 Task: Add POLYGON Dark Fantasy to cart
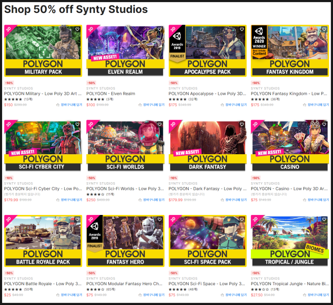(233, 200)
